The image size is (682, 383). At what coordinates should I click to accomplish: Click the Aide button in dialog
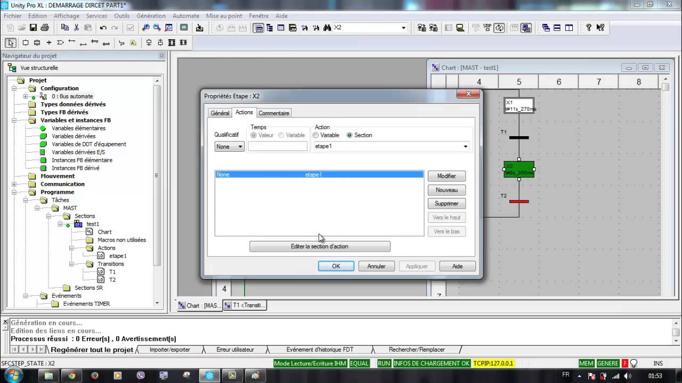tap(457, 266)
